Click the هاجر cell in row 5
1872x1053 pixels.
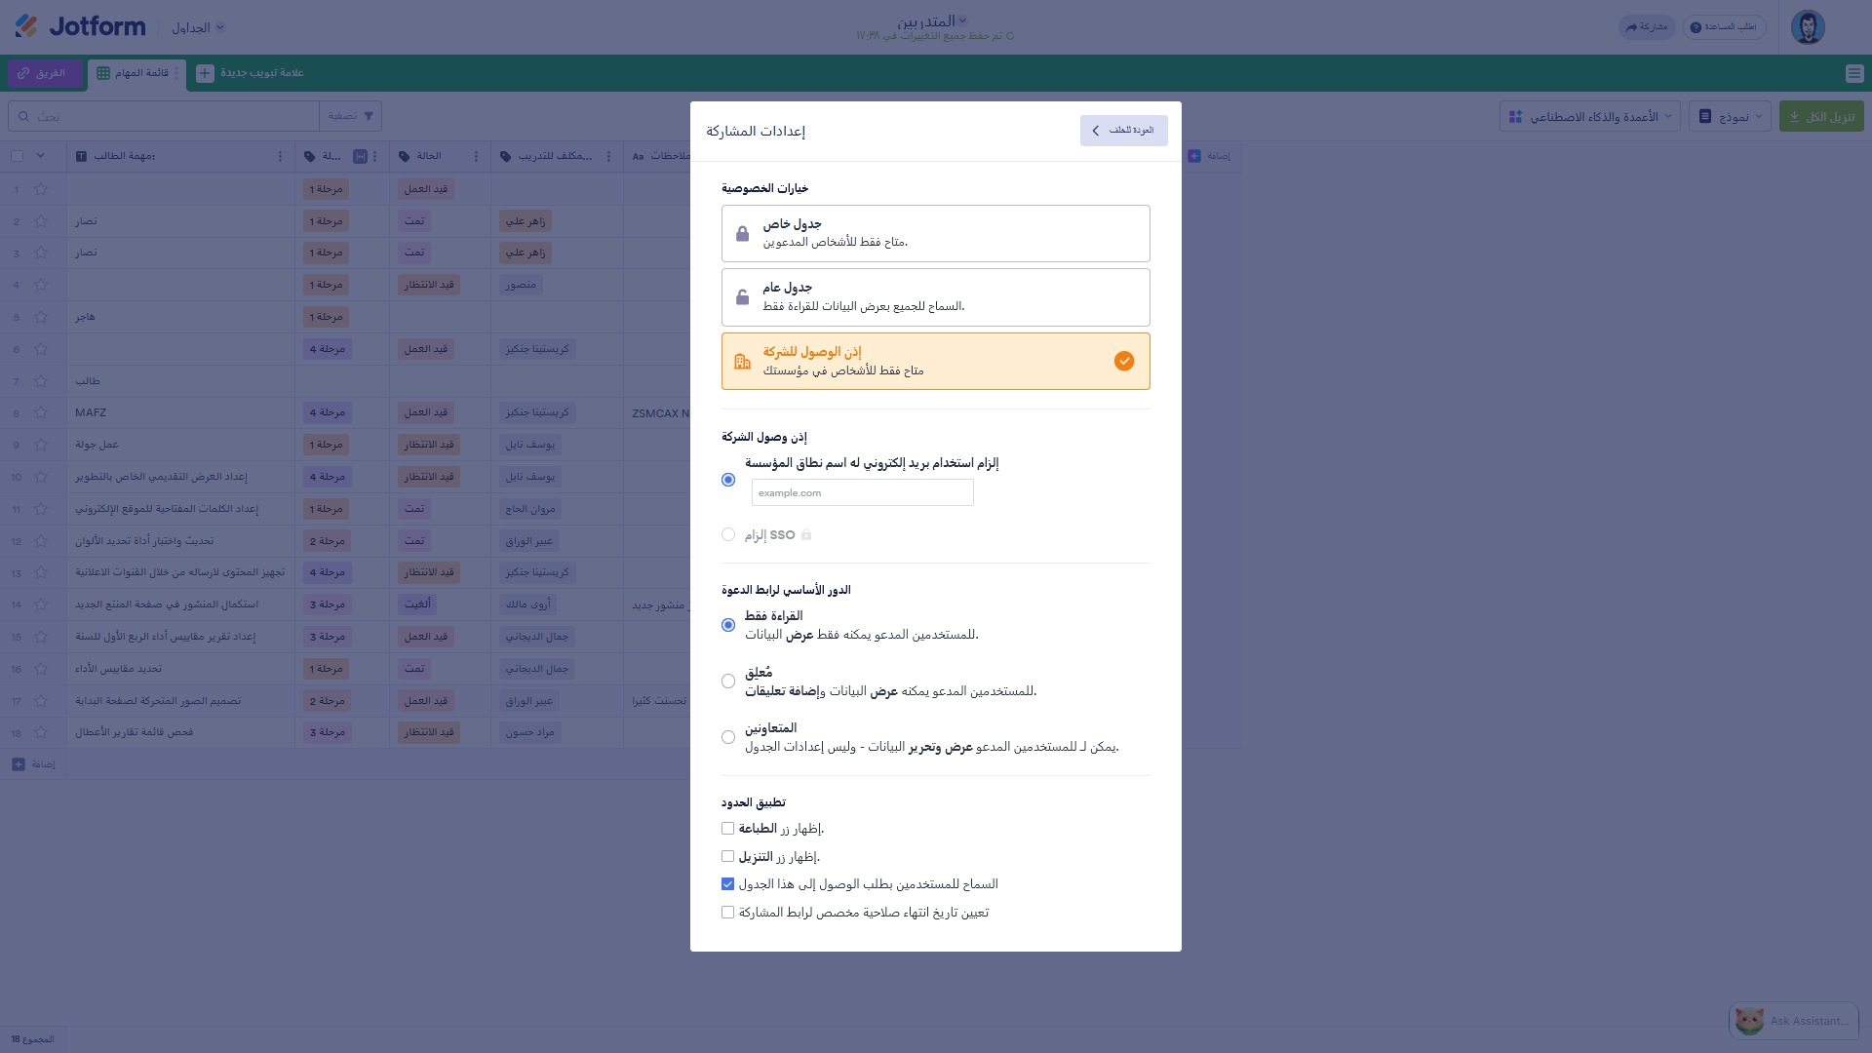[180, 317]
